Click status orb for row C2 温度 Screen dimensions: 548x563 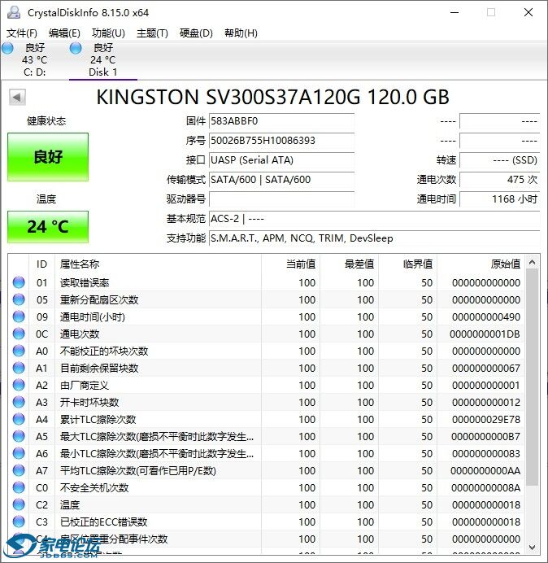(19, 504)
